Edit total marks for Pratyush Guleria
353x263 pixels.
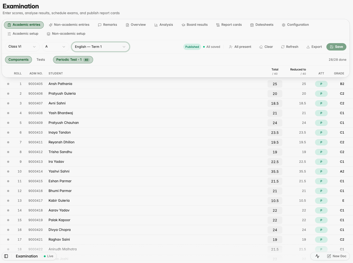pos(275,94)
